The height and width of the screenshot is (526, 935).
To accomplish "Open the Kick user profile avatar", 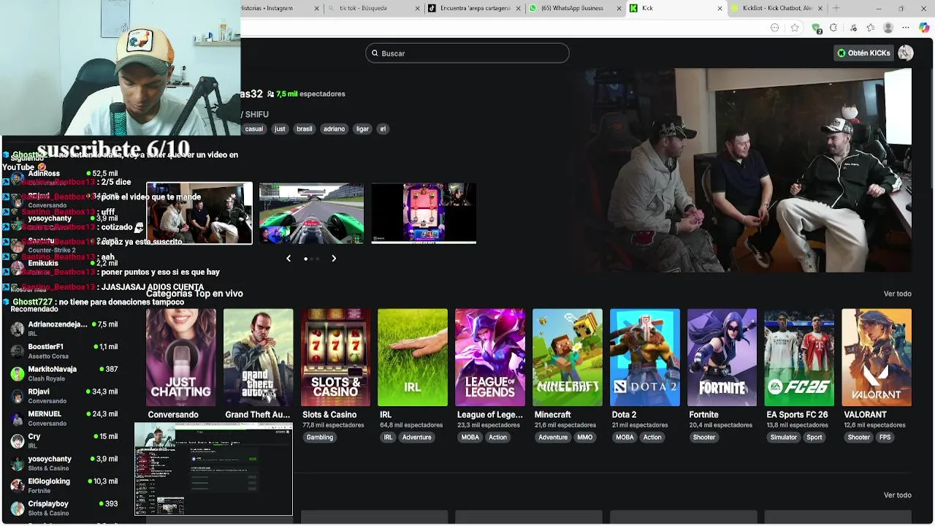I will pos(906,53).
